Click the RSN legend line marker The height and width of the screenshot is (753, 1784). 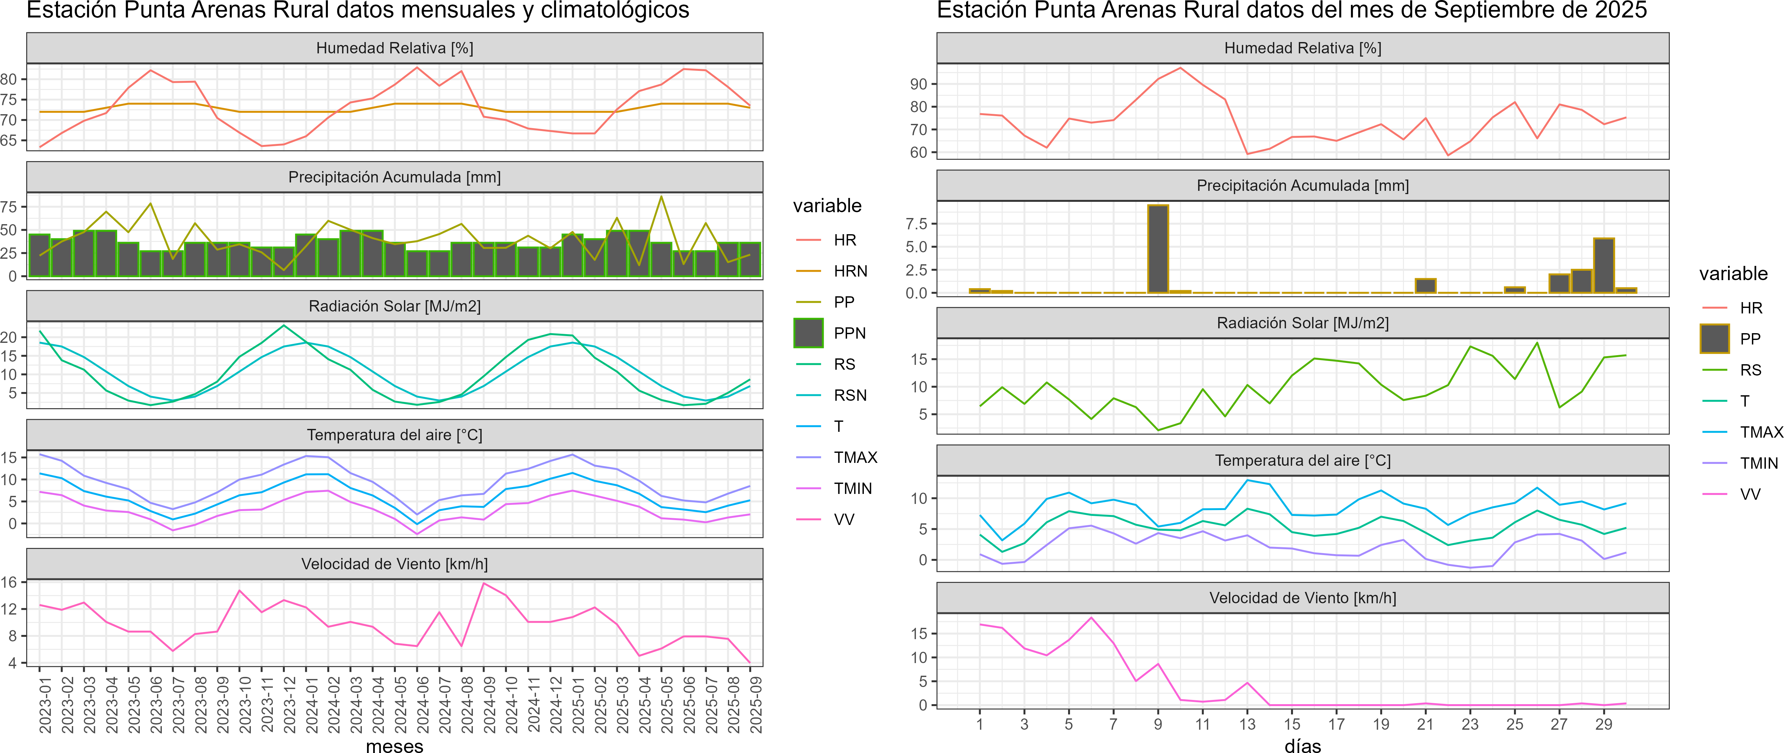click(x=808, y=395)
